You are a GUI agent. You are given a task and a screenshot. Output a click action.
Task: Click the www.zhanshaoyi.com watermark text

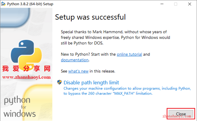[27, 77]
